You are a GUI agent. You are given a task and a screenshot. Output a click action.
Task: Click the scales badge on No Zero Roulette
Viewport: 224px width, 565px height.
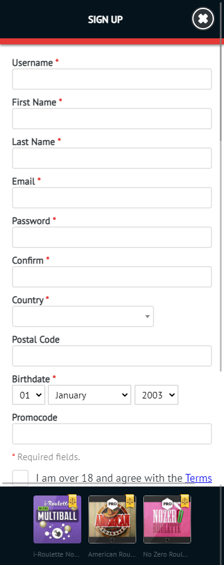click(x=185, y=500)
